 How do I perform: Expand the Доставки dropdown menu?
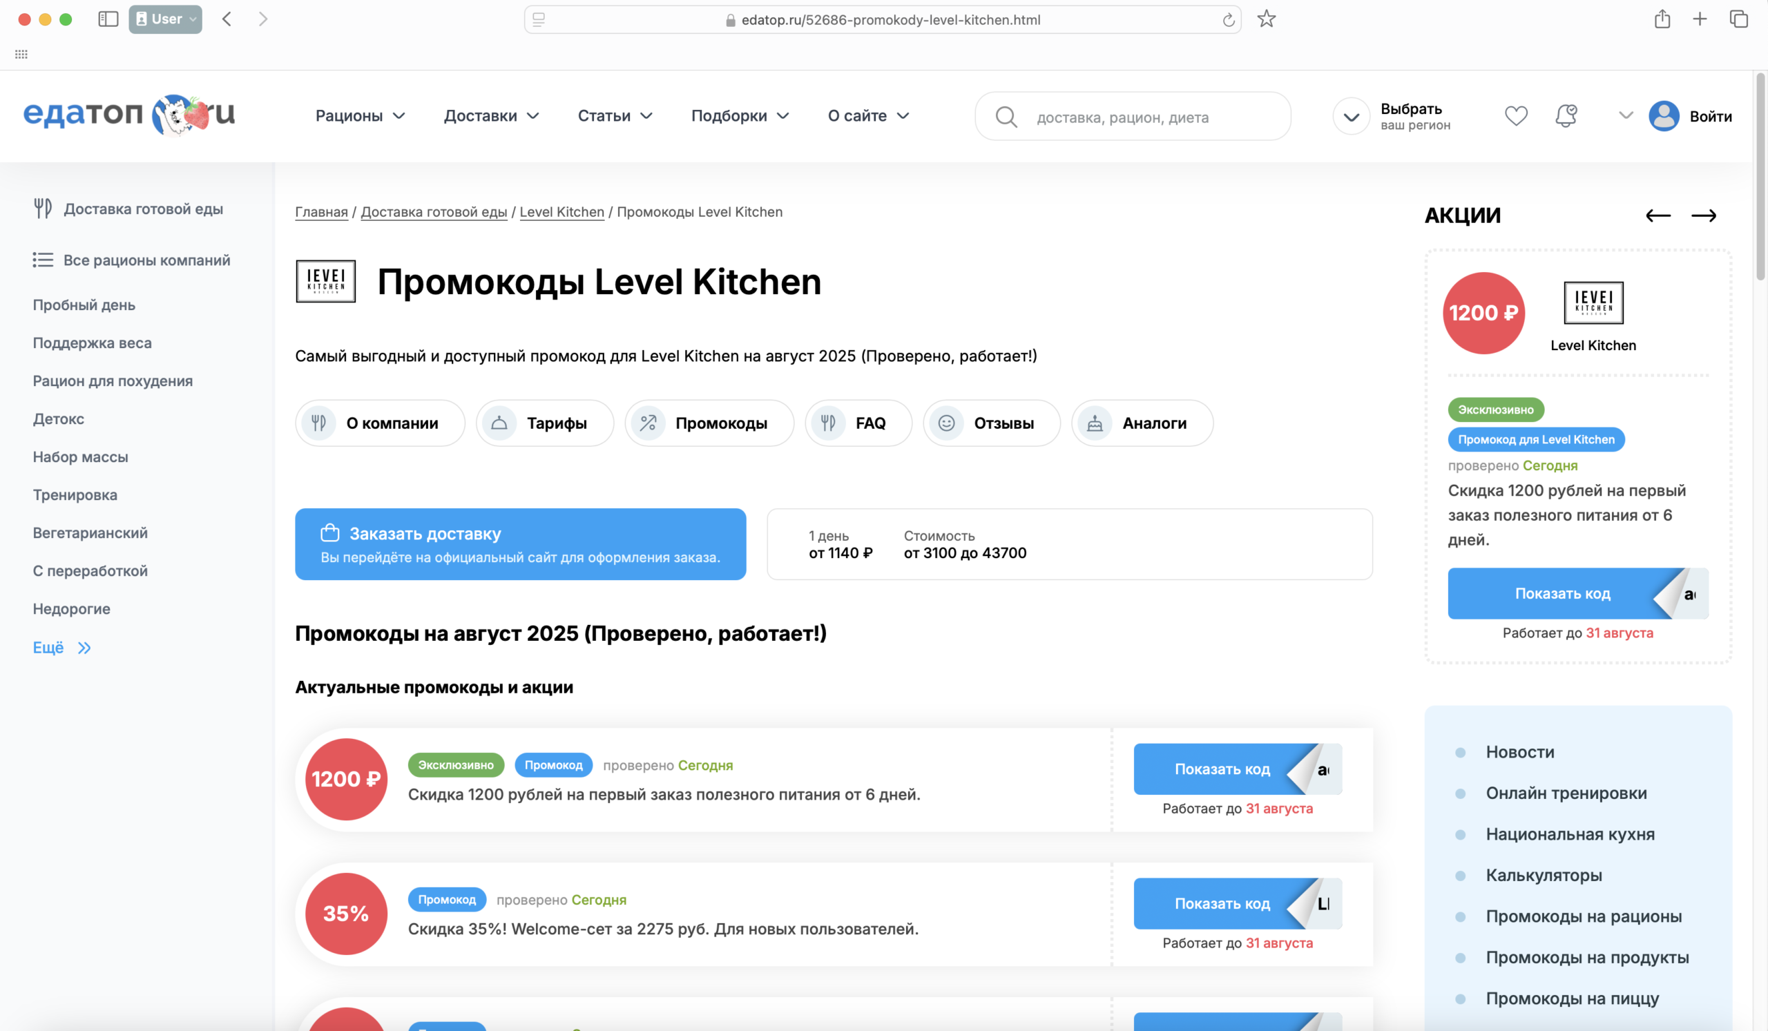tap(491, 116)
